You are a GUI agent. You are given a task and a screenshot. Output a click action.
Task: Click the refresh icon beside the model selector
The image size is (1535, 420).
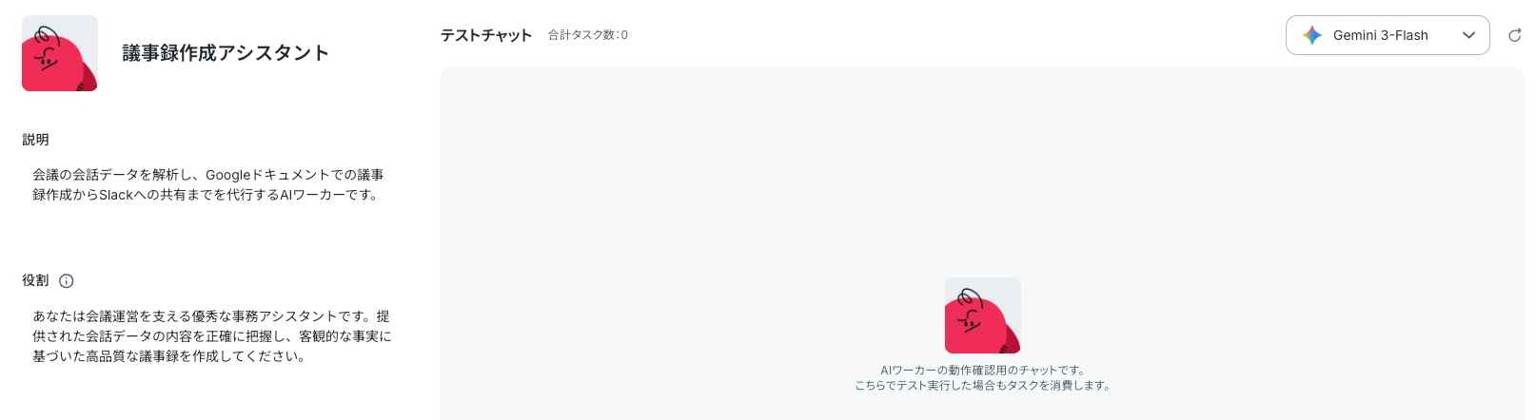(1515, 35)
